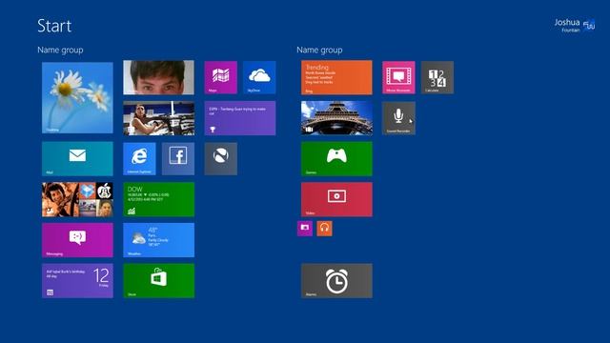This screenshot has width=610, height=343.
Task: Launch the Messaging tile
Action: [x=77, y=240]
